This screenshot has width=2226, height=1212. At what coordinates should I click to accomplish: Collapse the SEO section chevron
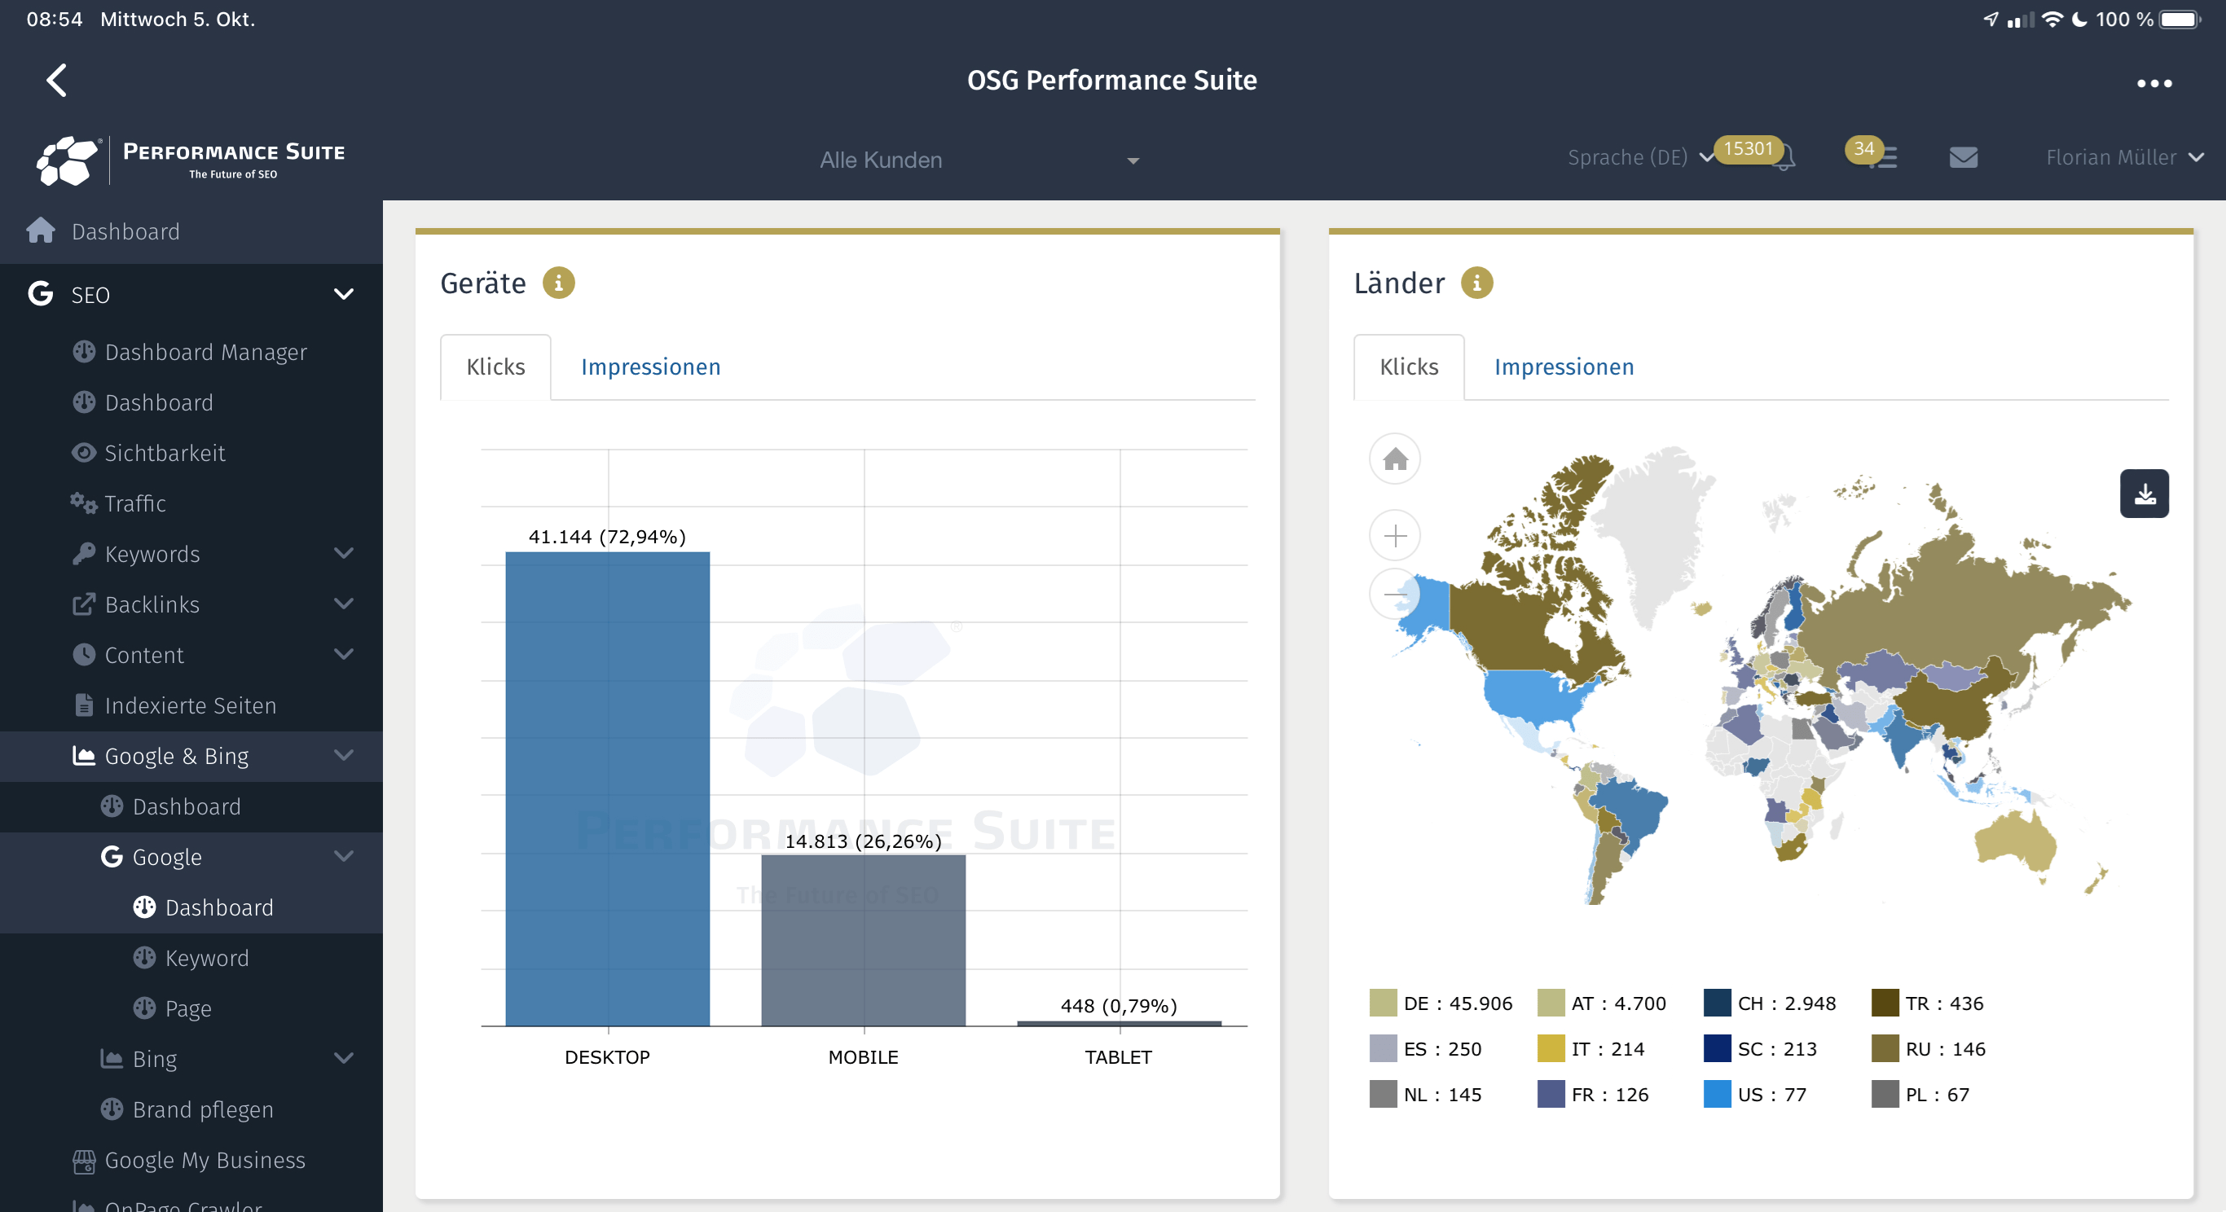(343, 295)
